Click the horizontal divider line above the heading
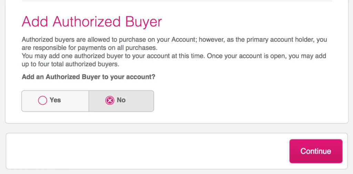The image size is (353, 174). 176,1
